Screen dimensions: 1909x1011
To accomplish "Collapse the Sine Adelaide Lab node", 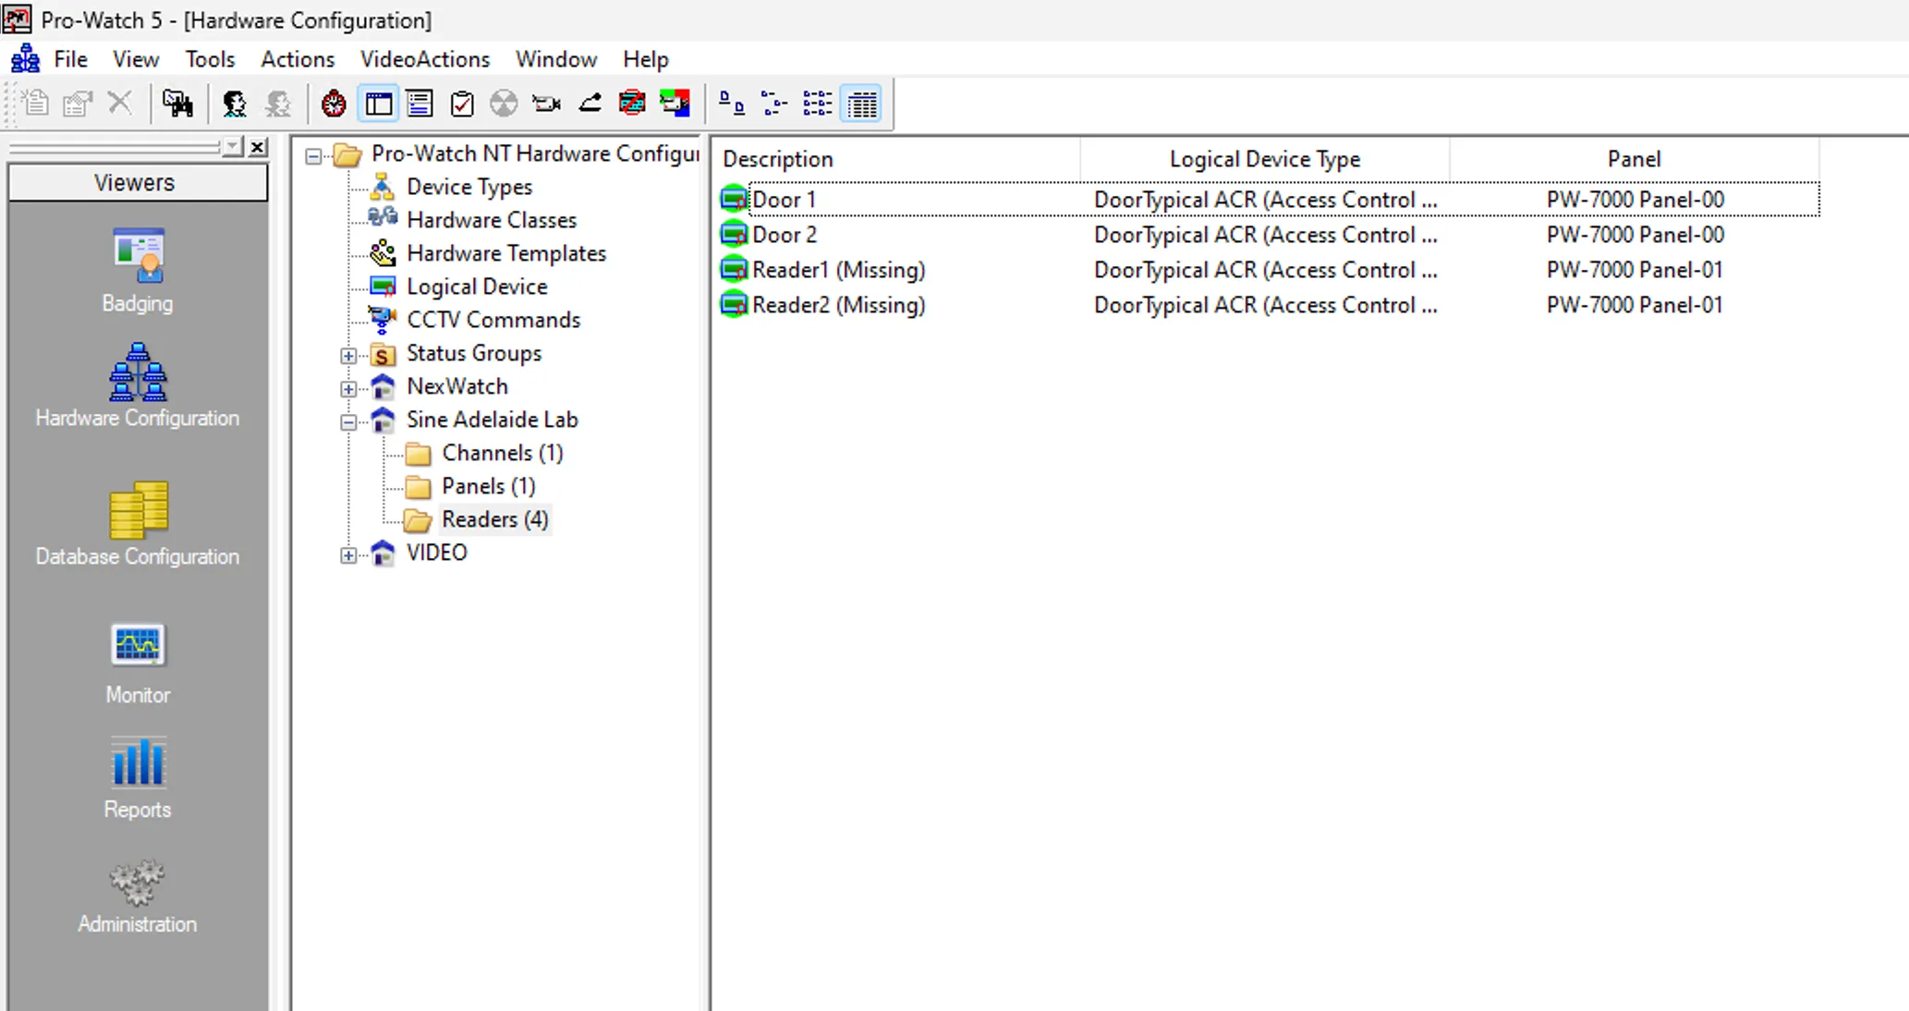I will click(x=348, y=422).
